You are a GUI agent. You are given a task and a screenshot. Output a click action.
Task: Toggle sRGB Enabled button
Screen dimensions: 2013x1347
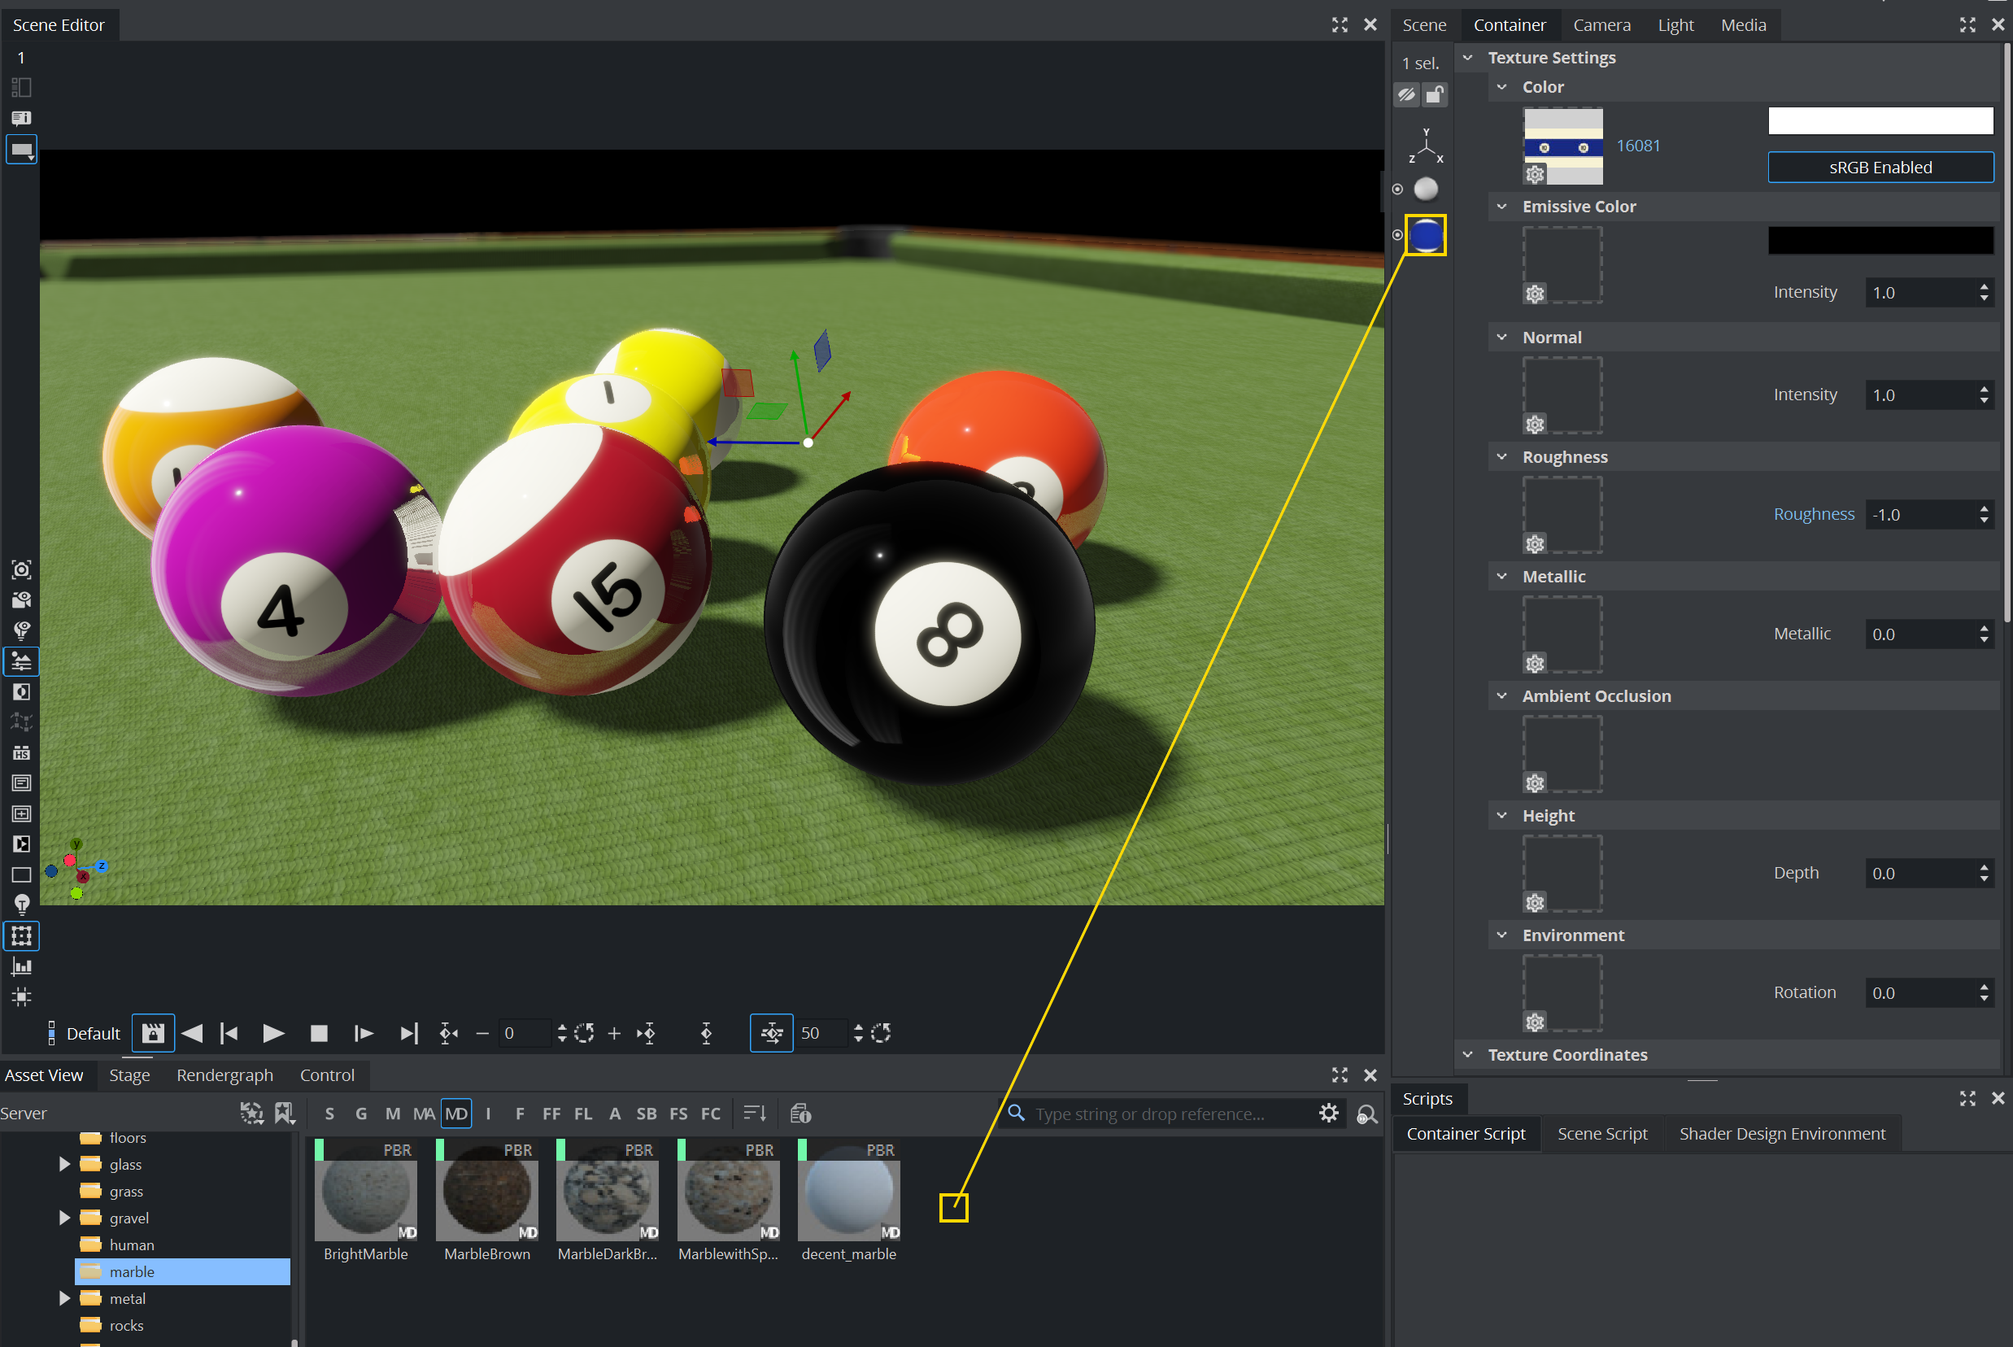1880,168
